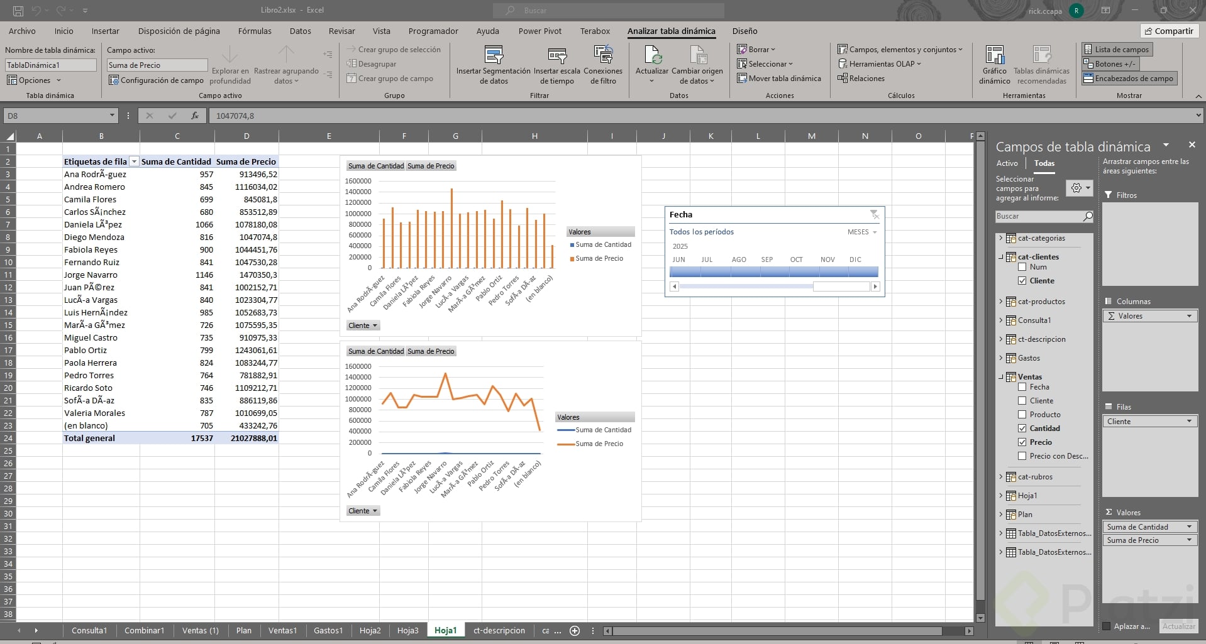
Task: Check the Fecha field under Ventas
Action: (x=1022, y=387)
